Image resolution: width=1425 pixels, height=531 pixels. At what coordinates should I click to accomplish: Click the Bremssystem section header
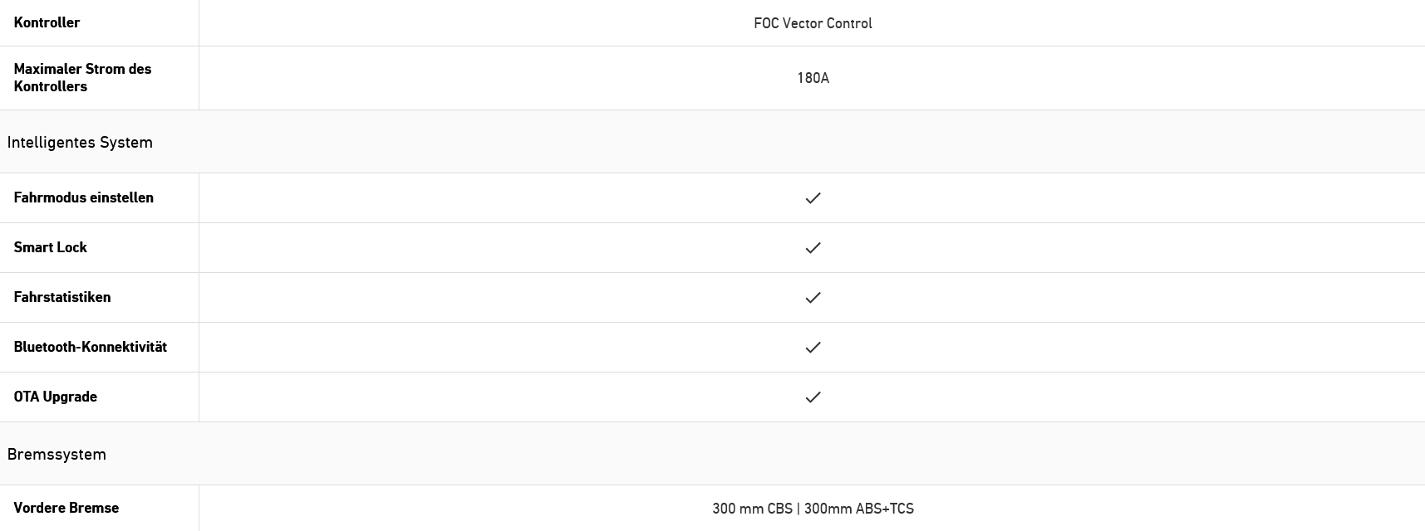pos(57,454)
